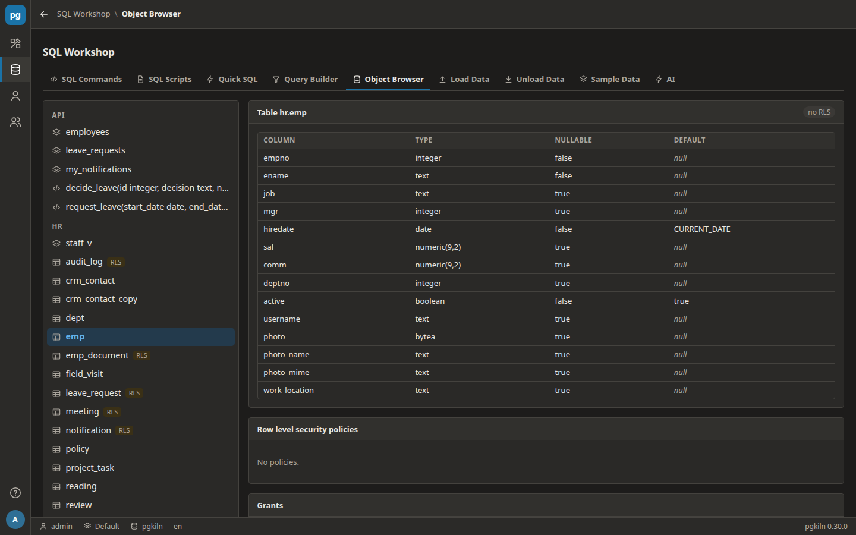This screenshot has width=856, height=535.
Task: Select the leave_requests view
Action: pos(141,150)
